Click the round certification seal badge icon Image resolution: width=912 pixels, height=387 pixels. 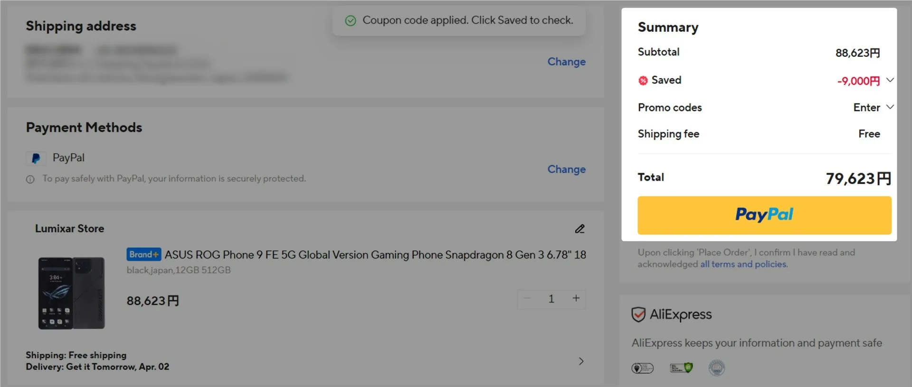[716, 368]
